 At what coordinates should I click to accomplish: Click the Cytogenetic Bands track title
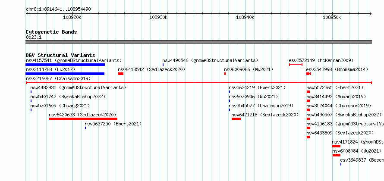click(x=51, y=32)
